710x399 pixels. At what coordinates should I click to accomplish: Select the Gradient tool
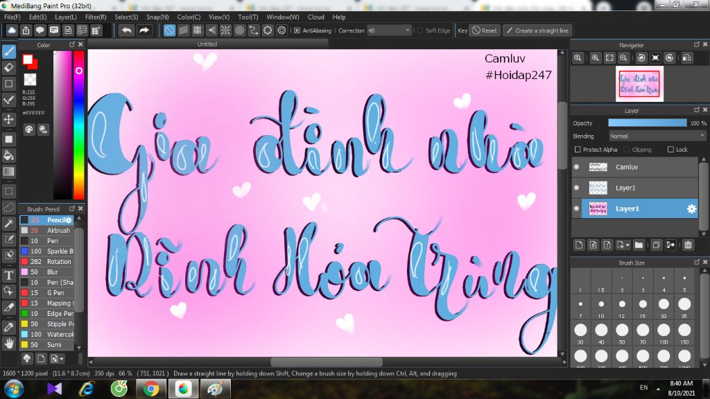(x=8, y=172)
